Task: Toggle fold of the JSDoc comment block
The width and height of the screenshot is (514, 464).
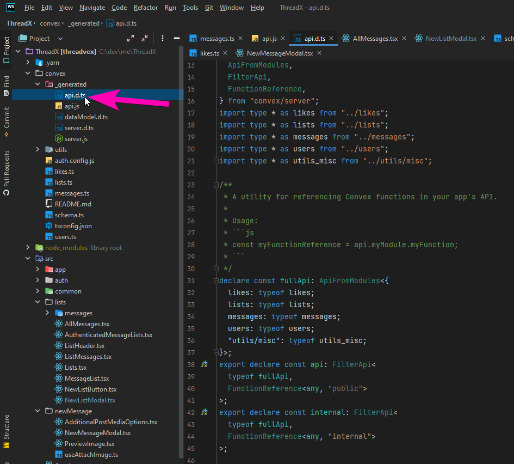Action: click(x=216, y=185)
